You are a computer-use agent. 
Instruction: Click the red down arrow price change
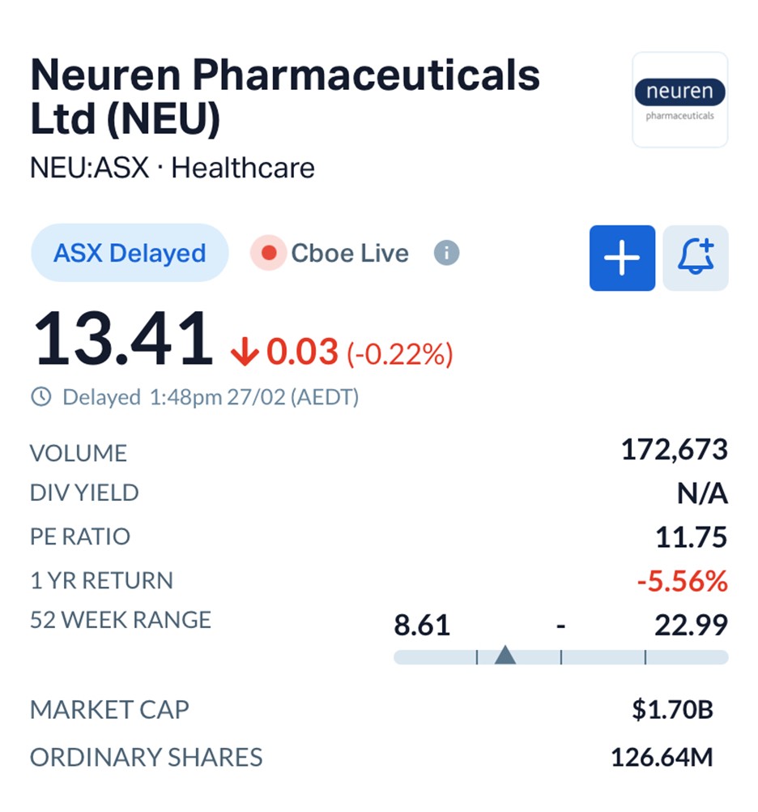click(243, 353)
